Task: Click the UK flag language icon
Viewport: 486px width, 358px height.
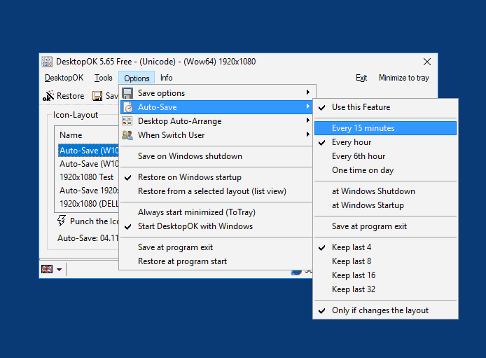Action: (x=47, y=269)
